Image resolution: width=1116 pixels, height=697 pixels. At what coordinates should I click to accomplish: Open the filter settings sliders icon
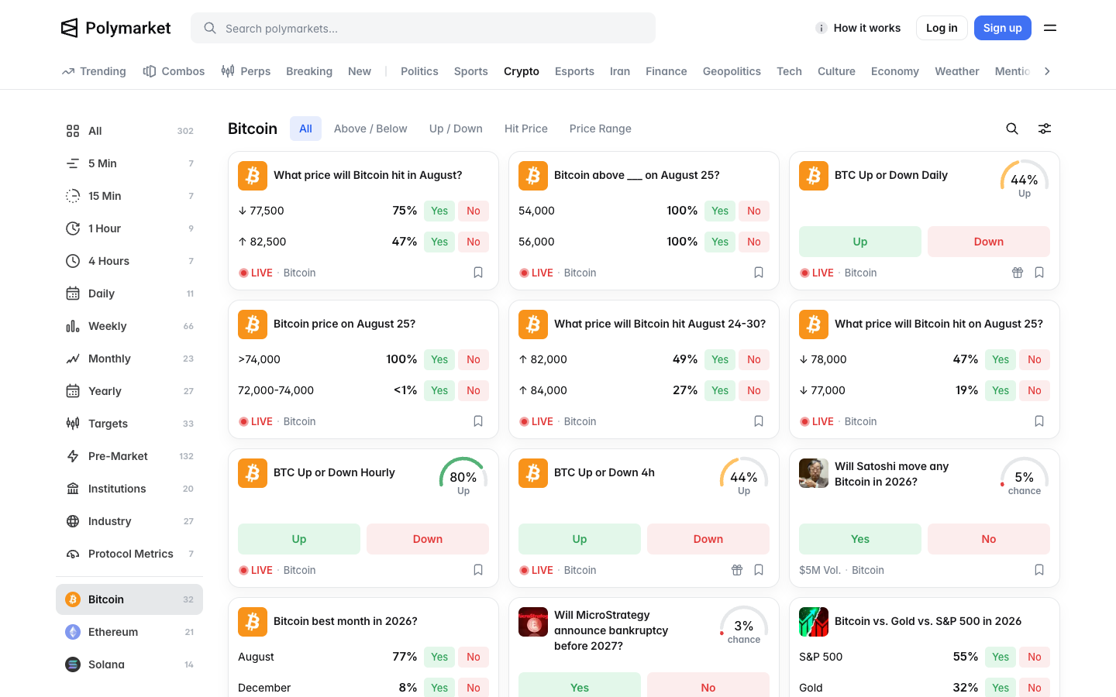1045,129
